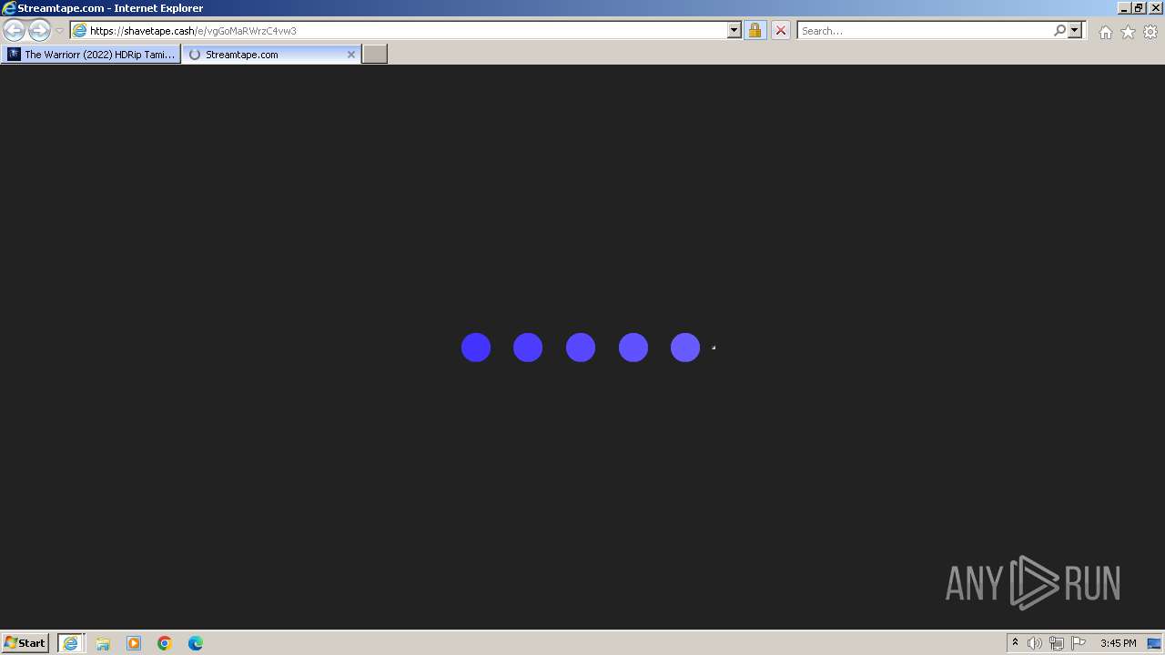
Task: Go to the Home page icon
Action: 1105,32
